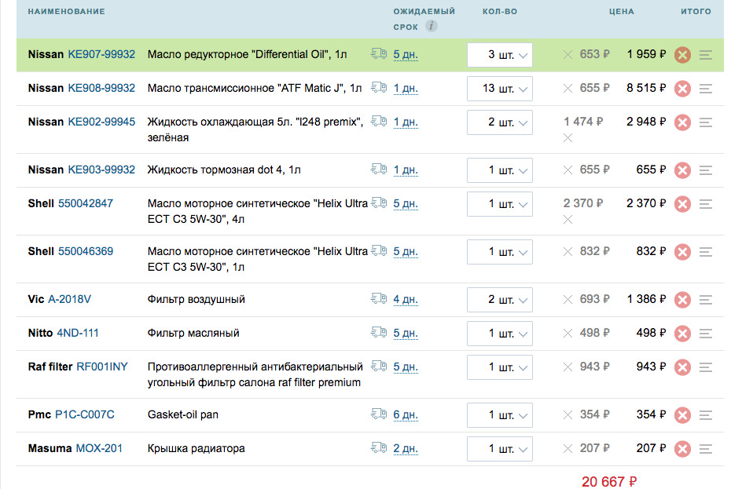Click the 20 667 ₽ order total
This screenshot has height=489, width=731.
click(x=609, y=482)
